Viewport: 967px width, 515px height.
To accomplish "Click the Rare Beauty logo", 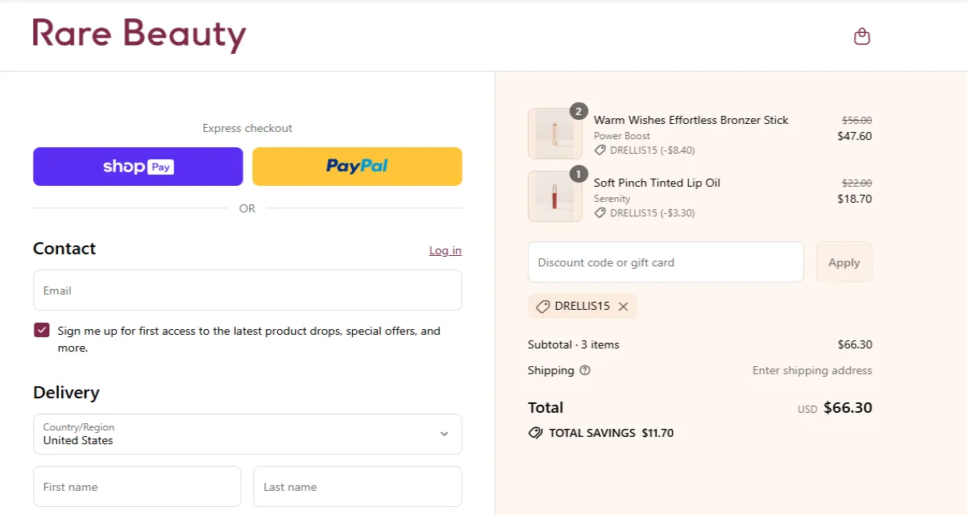I will coord(138,34).
